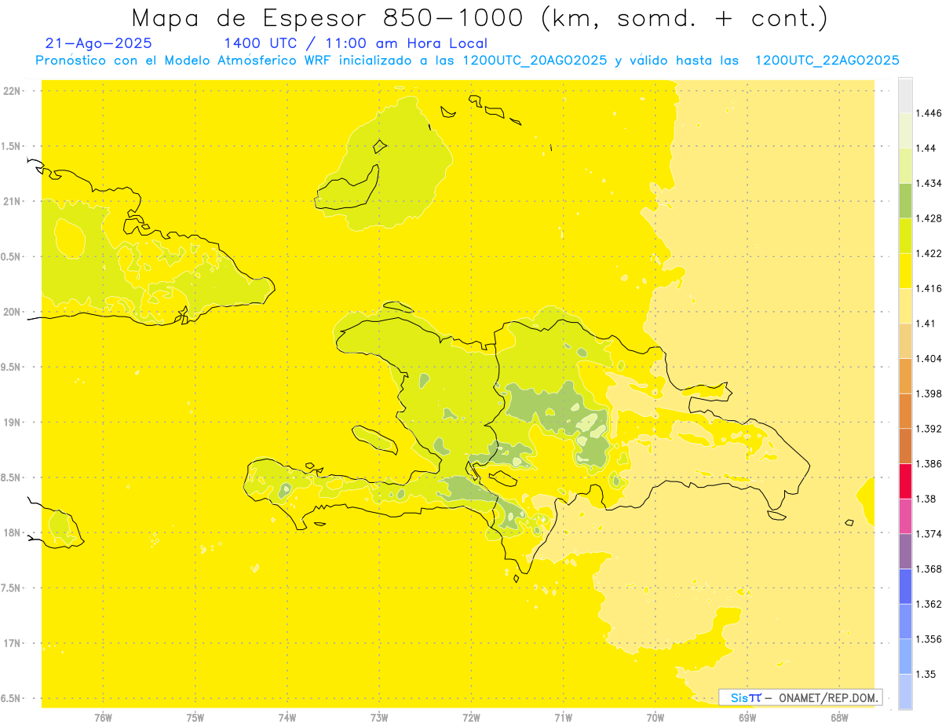Click the latitude label '20N'
Viewport: 942px width, 728px height.
point(12,312)
